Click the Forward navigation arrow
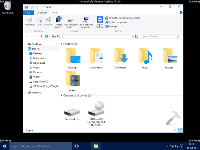 click(x=32, y=36)
